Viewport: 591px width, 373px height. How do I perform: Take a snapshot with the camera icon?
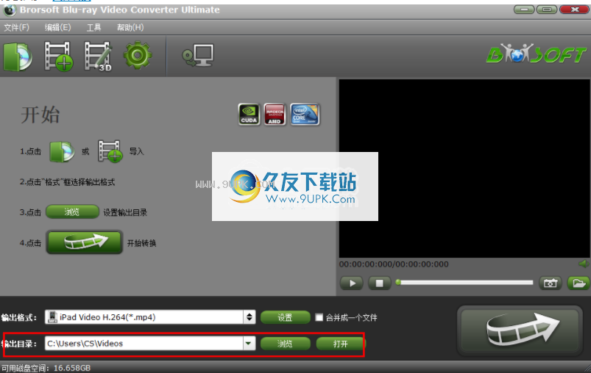551,283
